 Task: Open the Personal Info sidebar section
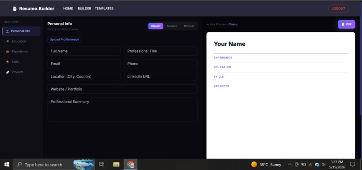[x=21, y=31]
